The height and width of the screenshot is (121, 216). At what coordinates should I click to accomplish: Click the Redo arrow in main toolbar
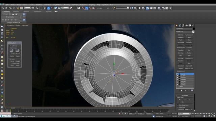coord(6,8)
